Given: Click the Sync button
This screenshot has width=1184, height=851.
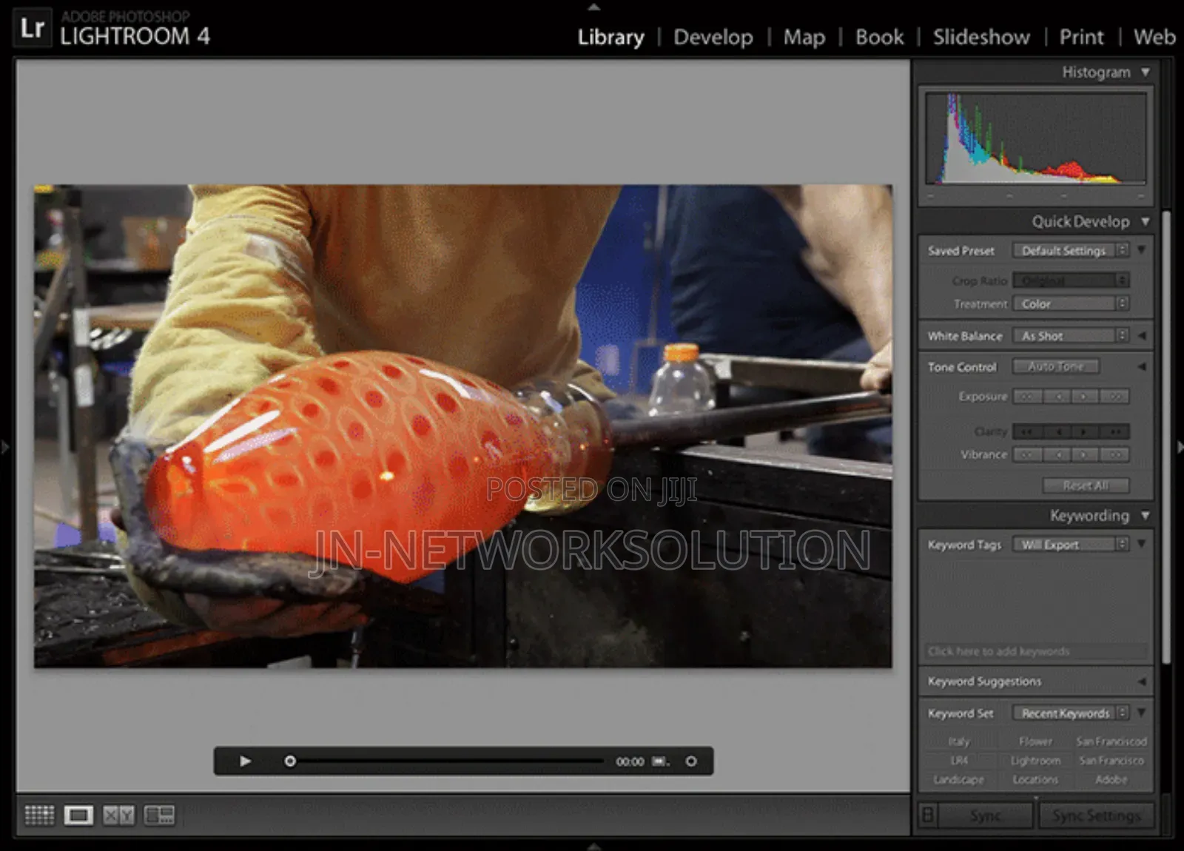Looking at the screenshot, I should pos(986,815).
